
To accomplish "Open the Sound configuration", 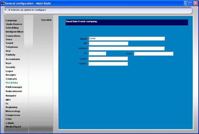I will [x=9, y=43].
